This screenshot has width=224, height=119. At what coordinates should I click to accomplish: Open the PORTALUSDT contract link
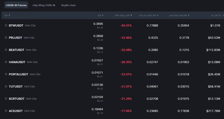coord(18,74)
